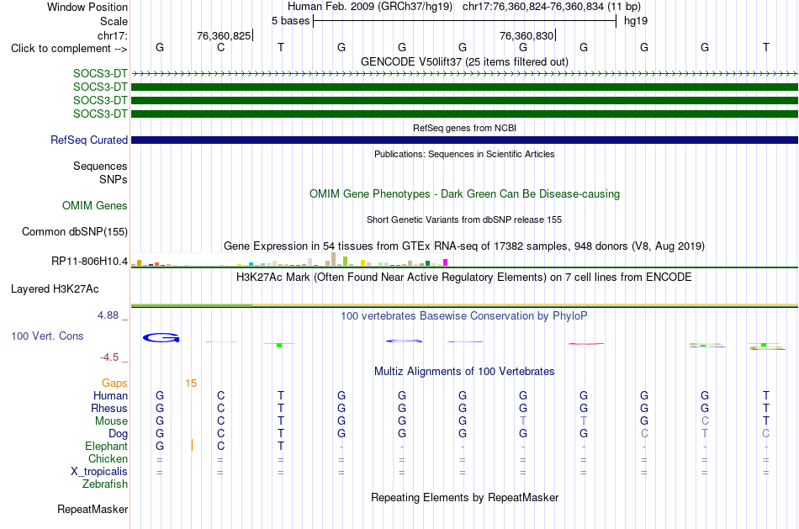Click the 'RepeatMasker' track label

click(x=93, y=510)
